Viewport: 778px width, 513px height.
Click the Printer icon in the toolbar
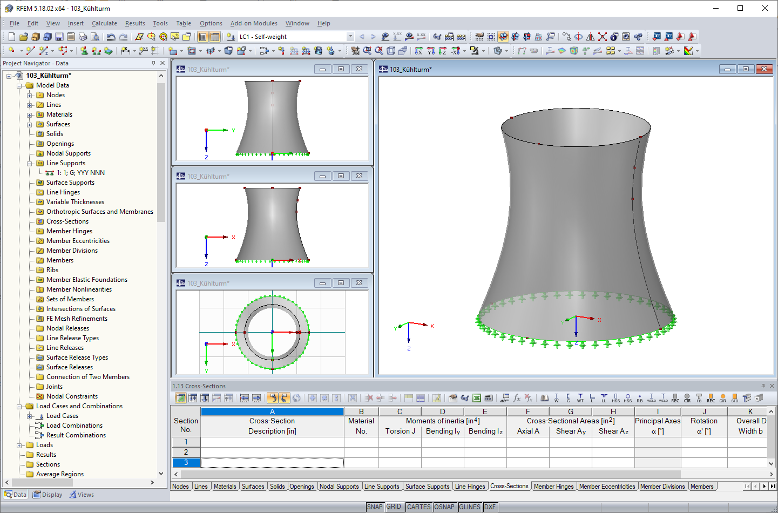82,36
